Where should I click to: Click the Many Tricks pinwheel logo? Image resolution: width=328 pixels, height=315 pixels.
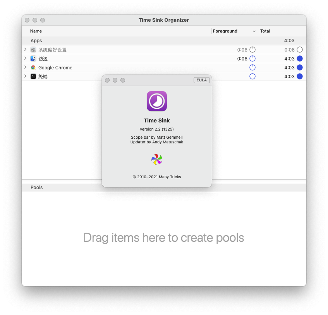157,160
